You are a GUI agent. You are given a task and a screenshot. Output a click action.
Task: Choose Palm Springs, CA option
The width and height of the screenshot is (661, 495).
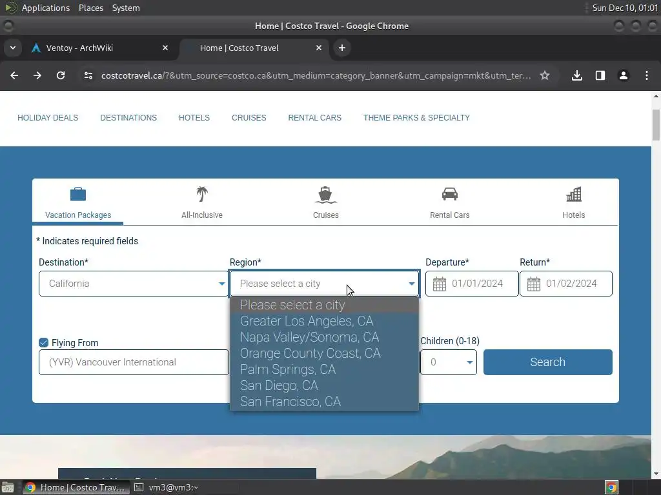[324, 369]
